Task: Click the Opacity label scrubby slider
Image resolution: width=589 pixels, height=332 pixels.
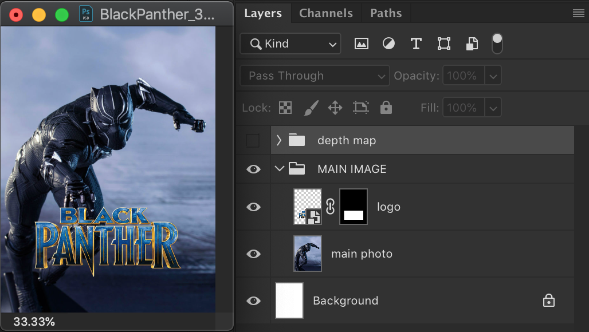Action: coord(416,76)
